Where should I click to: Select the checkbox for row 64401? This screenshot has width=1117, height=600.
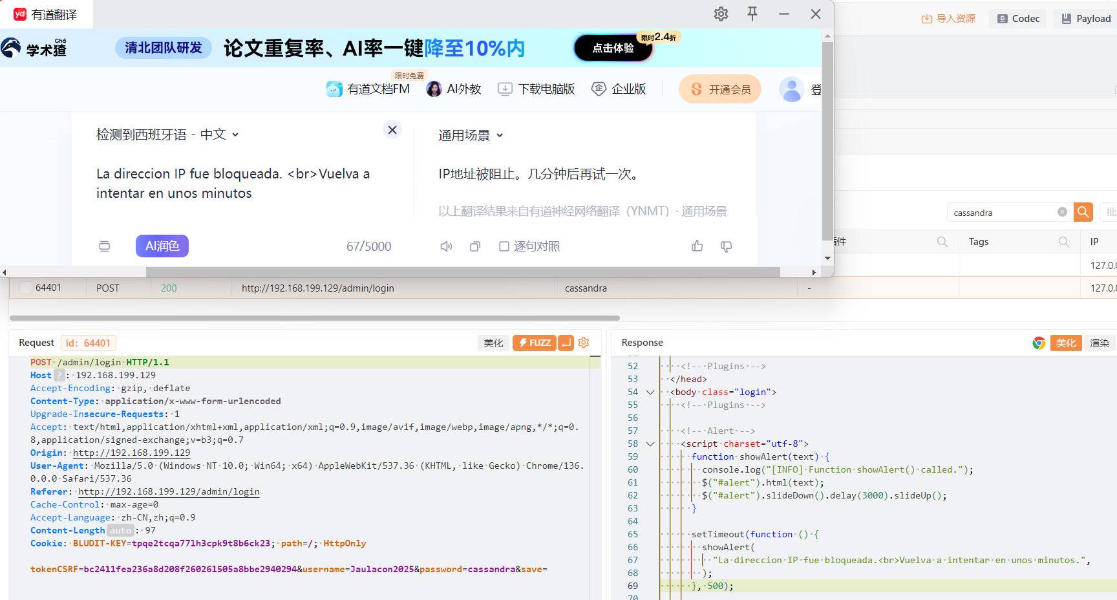pyautogui.click(x=26, y=288)
